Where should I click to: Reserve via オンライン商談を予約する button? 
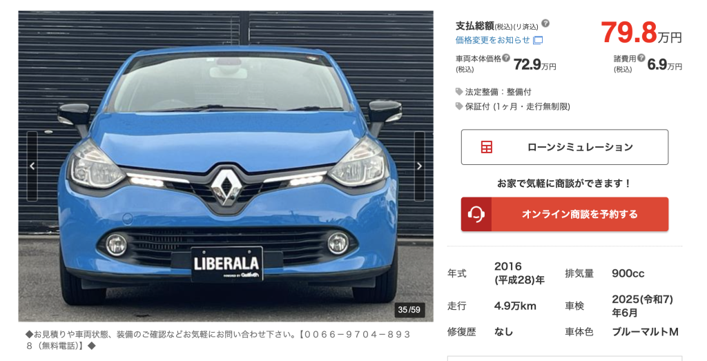pyautogui.click(x=565, y=214)
